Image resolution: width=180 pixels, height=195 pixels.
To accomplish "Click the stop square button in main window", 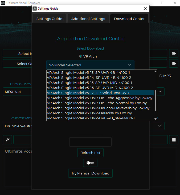I will [174, 140].
